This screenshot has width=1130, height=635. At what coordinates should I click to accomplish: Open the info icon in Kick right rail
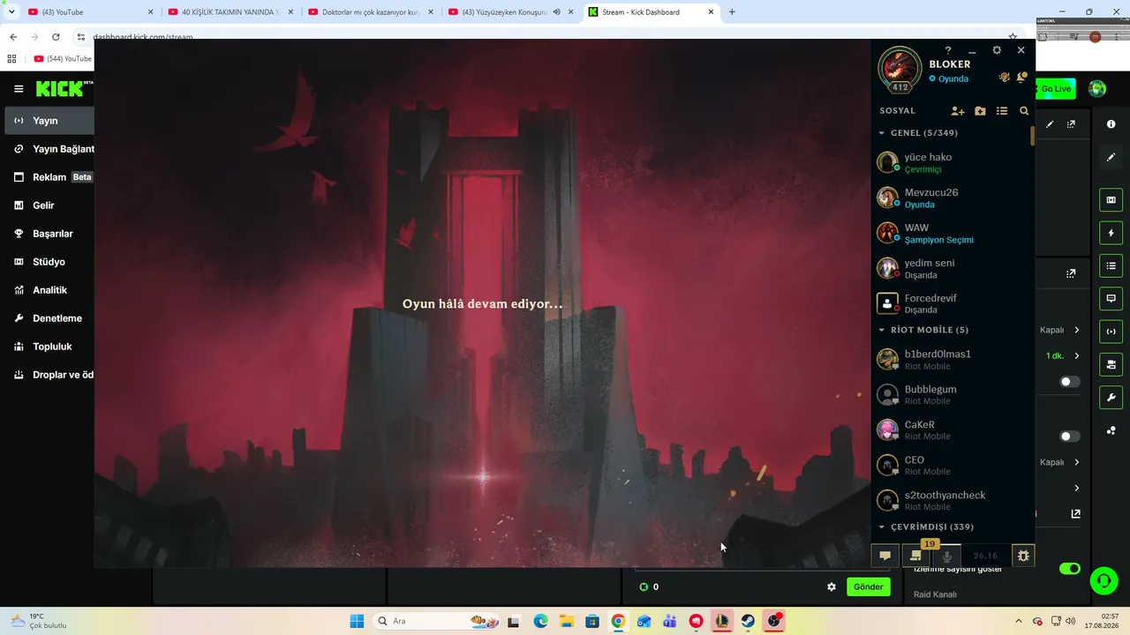[x=1111, y=124]
